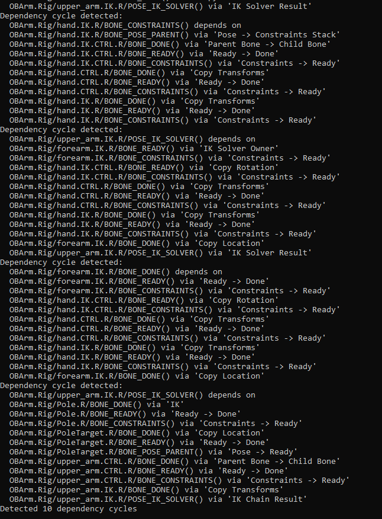Screen dimensions: 382x519
Task: Click the 'forearm.IK.R/BONE_DONE() depends on' line
Action: (116, 272)
